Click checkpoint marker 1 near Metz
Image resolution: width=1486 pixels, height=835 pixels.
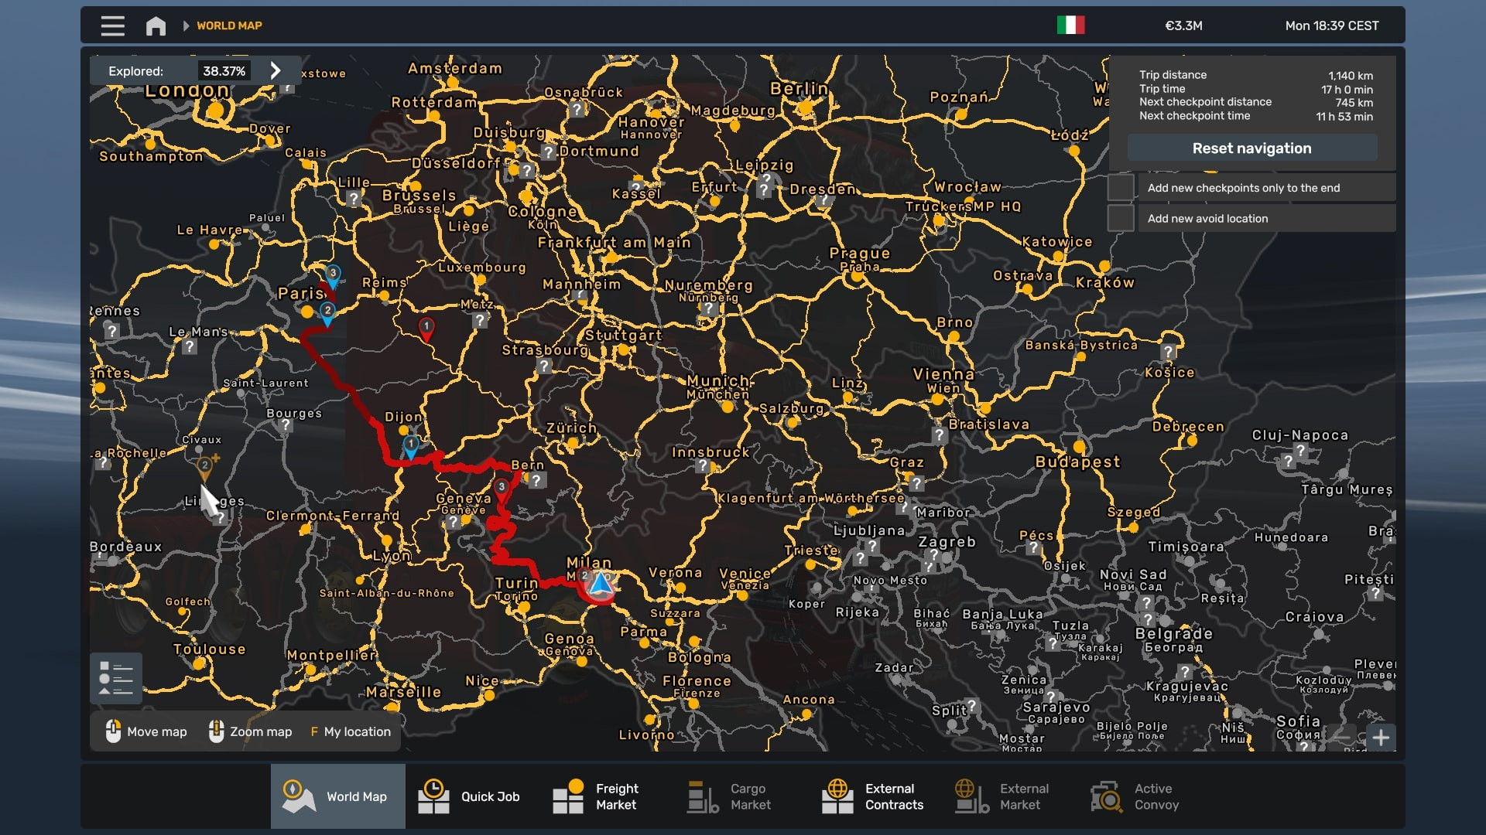tap(426, 328)
